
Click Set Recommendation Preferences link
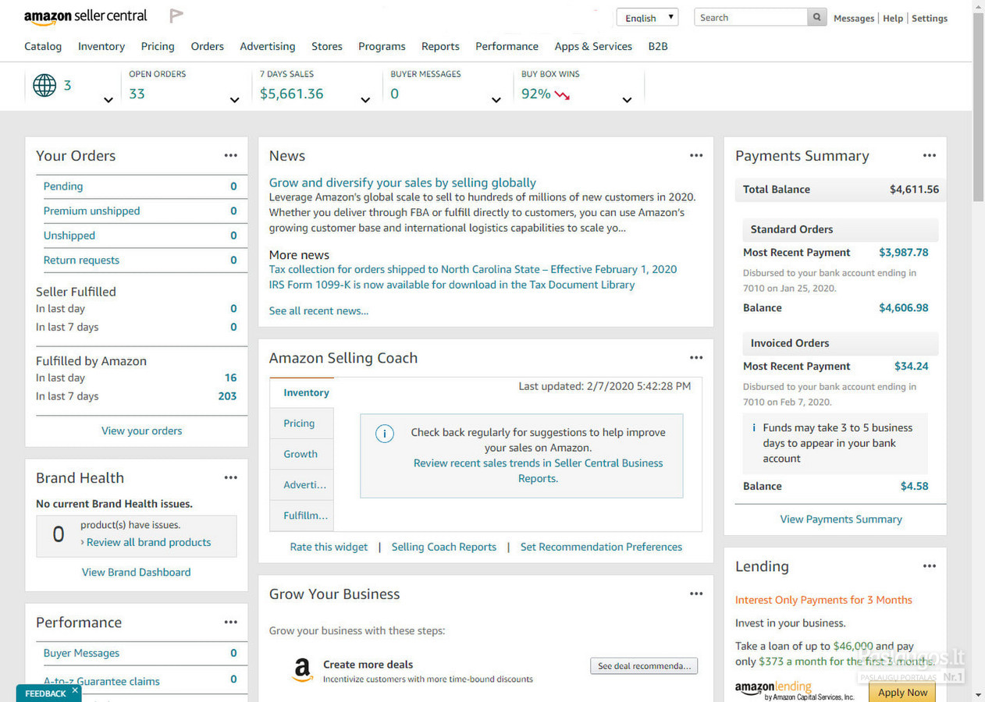click(601, 547)
